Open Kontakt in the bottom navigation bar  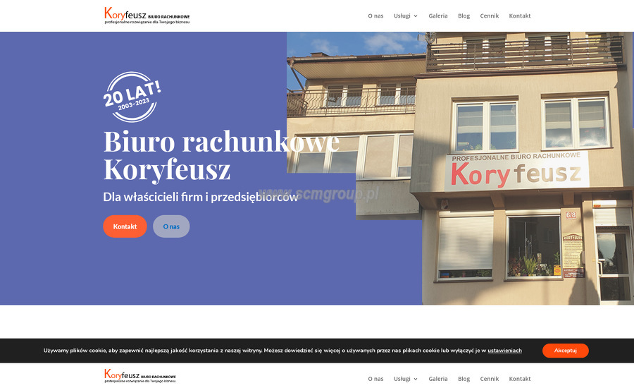tap(520, 379)
